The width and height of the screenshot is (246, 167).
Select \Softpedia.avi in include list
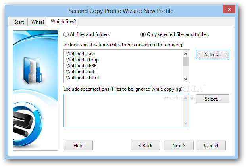click(x=80, y=54)
